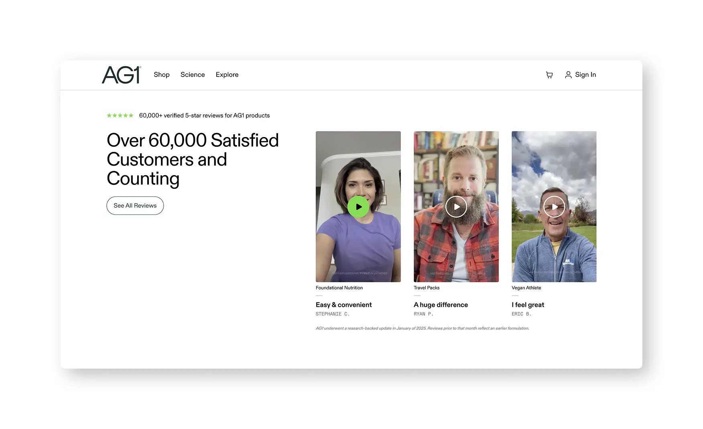The width and height of the screenshot is (703, 429).
Task: Click the January 2025 formulation disclaimer
Action: 423,328
